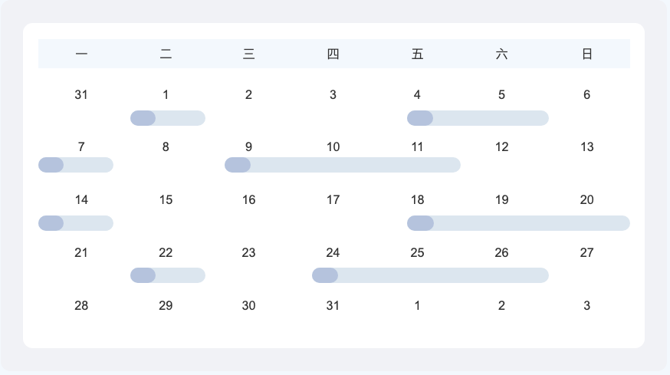
Task: Select date 15 in the calendar
Action: (x=166, y=200)
